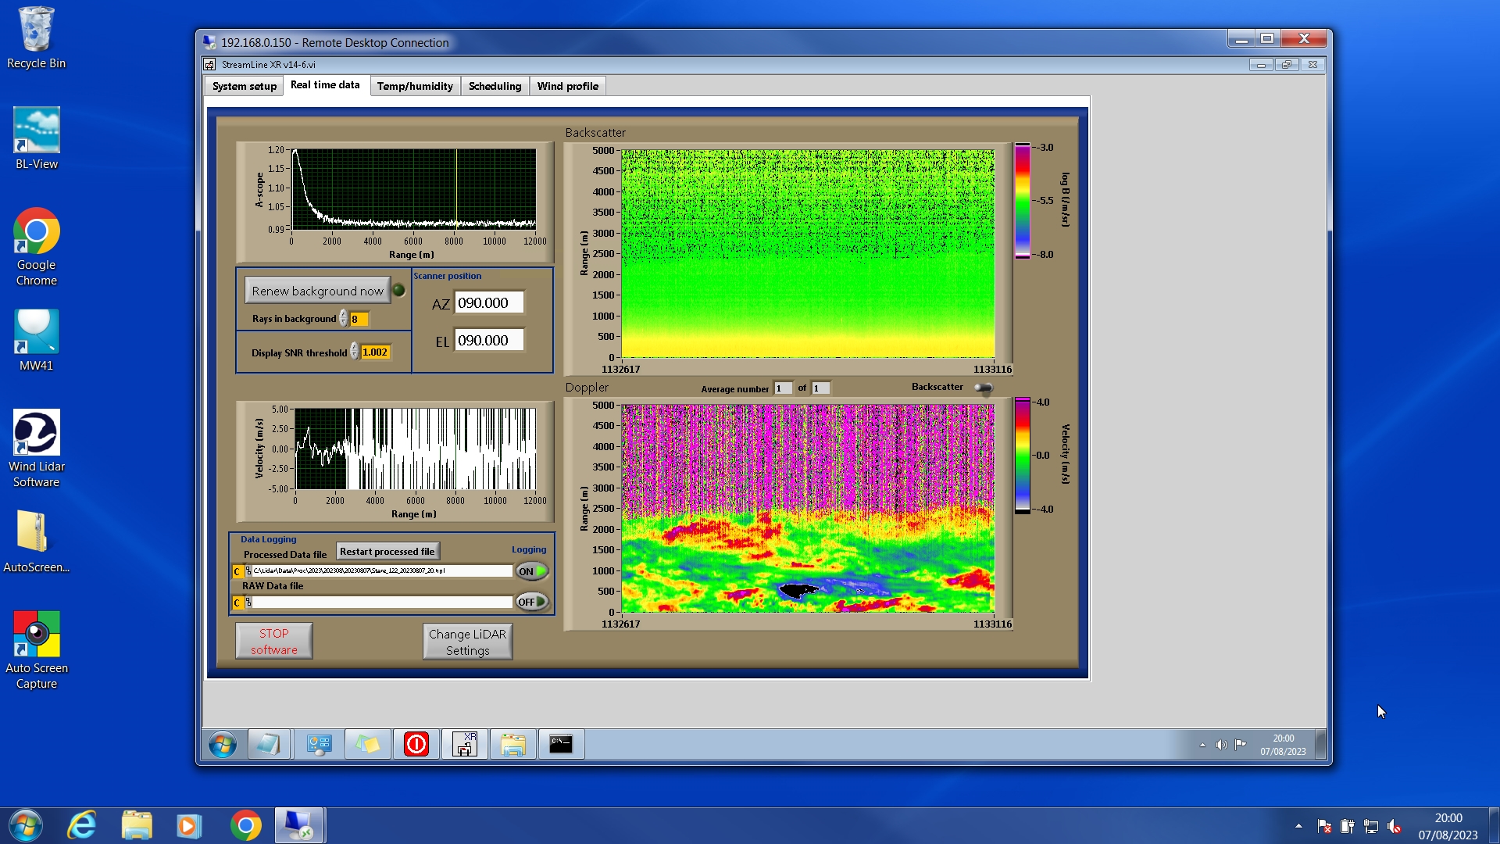Open the Temp/humidity tab
The height and width of the screenshot is (844, 1500).
[414, 86]
